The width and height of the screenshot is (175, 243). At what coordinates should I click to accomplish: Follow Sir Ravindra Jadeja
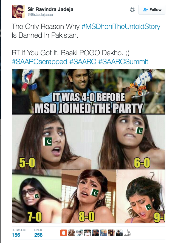[152, 10]
